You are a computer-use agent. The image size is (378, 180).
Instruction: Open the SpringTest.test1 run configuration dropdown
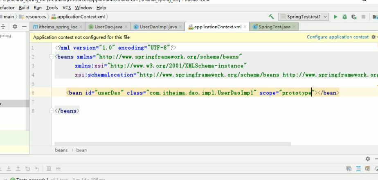pos(303,17)
